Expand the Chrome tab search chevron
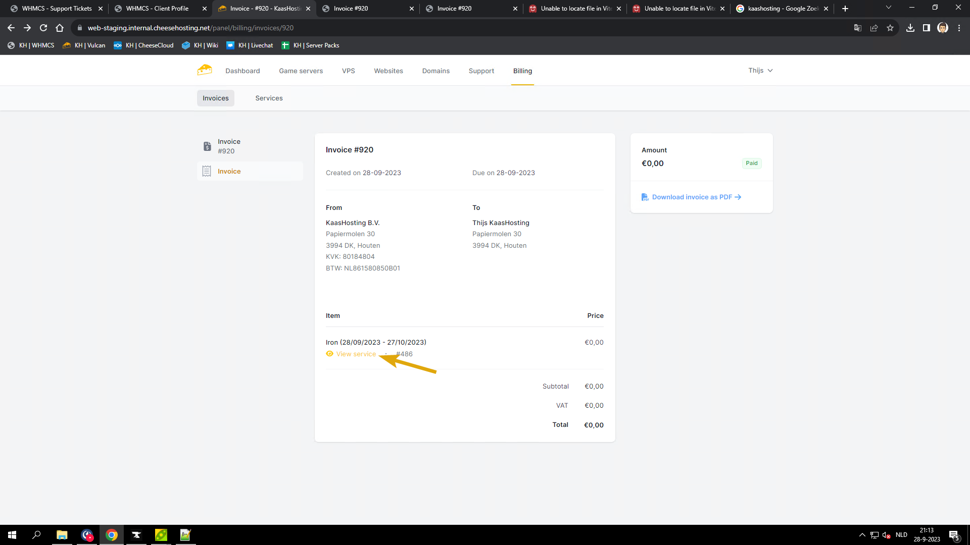The width and height of the screenshot is (970, 545). point(889,8)
